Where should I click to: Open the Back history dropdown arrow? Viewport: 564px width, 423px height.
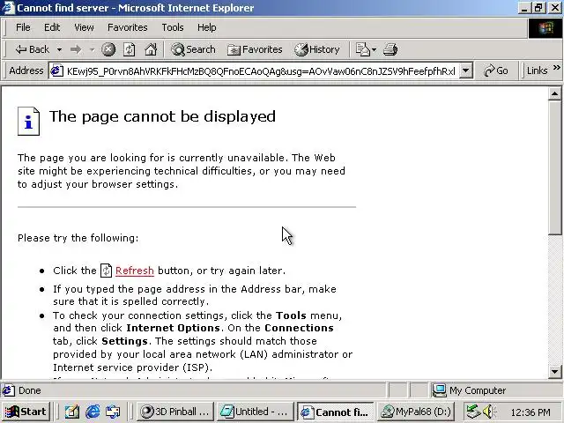click(x=59, y=49)
